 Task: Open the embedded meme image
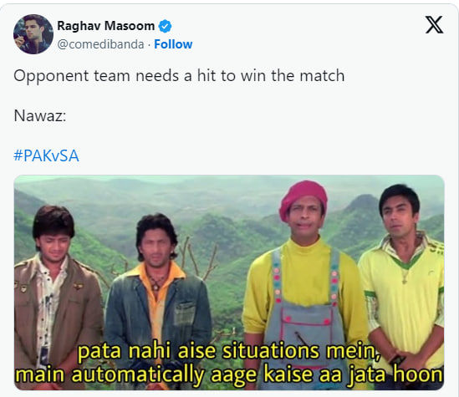coord(229,282)
